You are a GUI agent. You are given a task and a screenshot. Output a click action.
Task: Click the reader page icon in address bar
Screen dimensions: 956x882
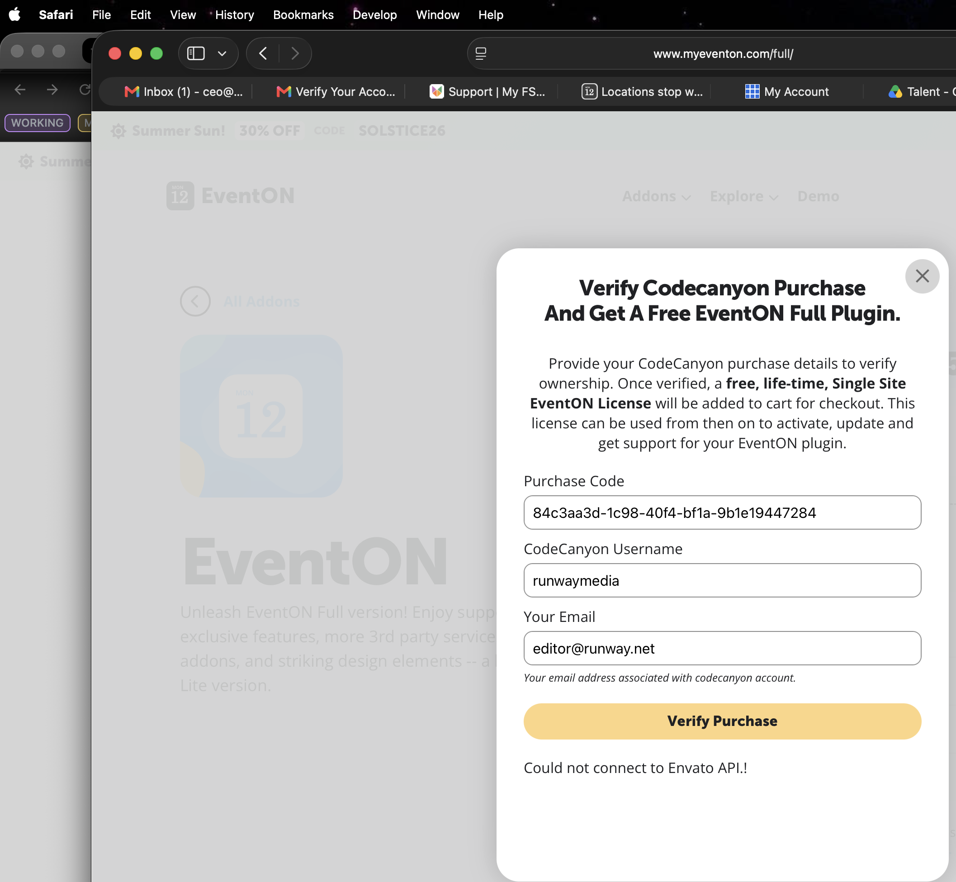click(481, 53)
